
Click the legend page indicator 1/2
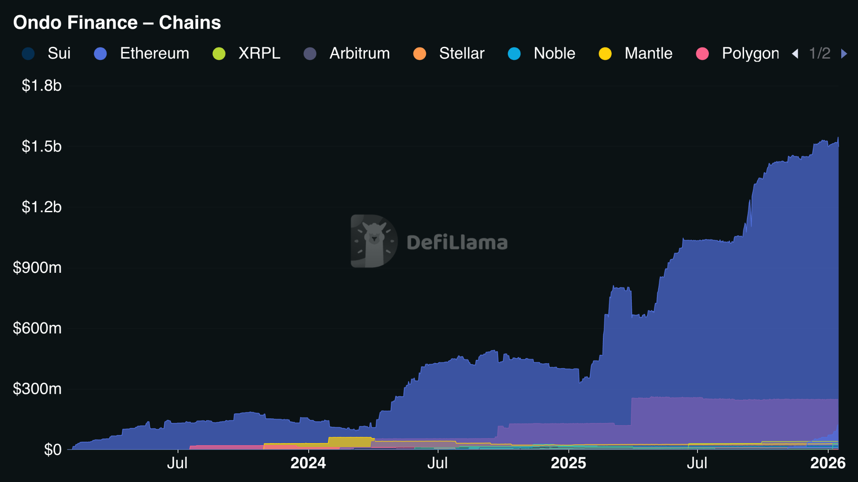pos(819,54)
